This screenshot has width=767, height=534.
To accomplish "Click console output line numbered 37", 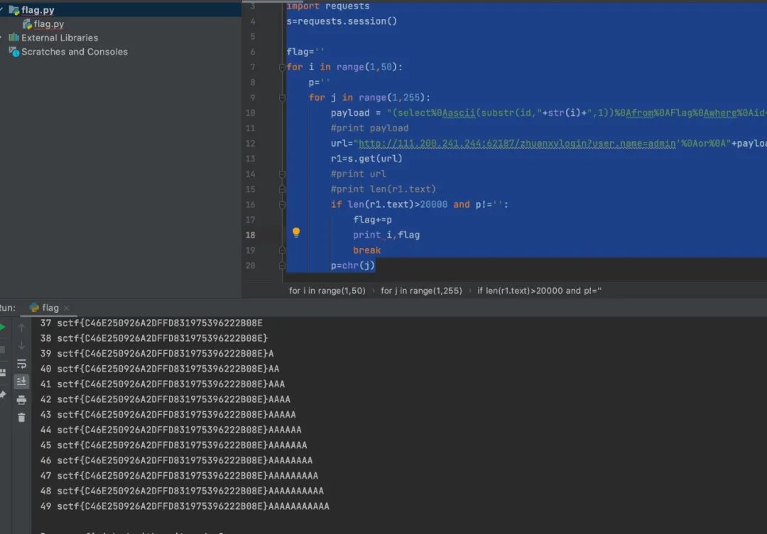I will (x=151, y=323).
